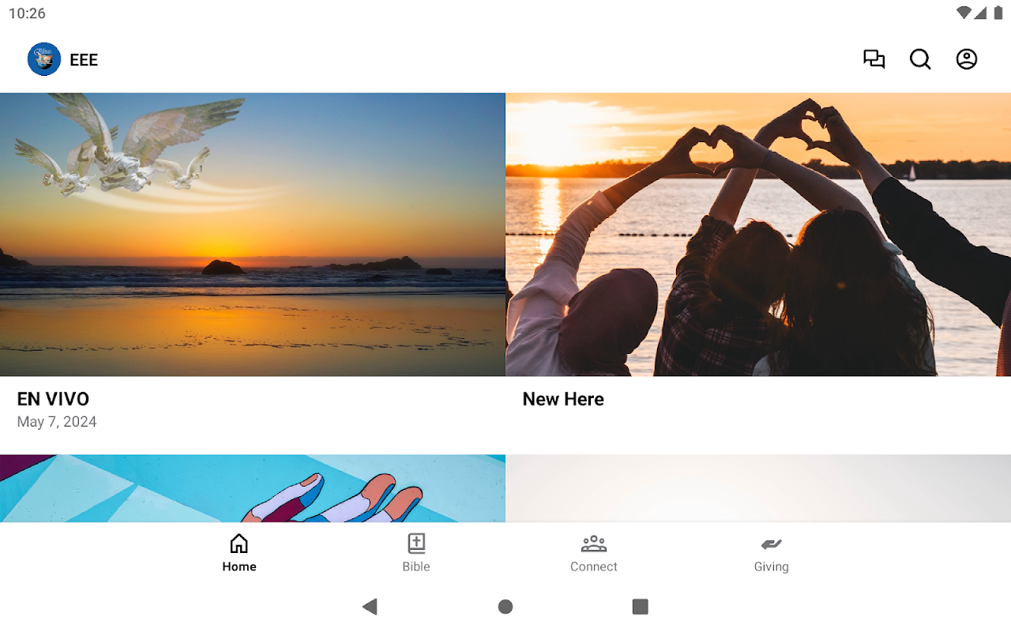Viewport: 1011px width, 632px height.
Task: Select the Home tab label
Action: pos(239,566)
